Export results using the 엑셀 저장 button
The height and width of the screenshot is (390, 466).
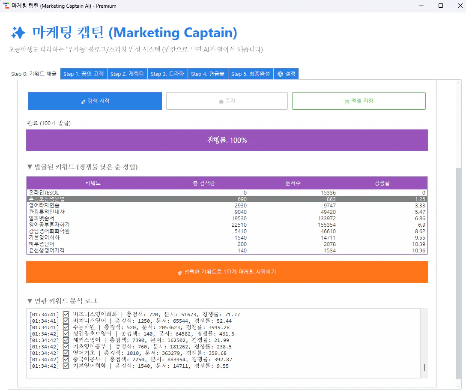point(358,101)
